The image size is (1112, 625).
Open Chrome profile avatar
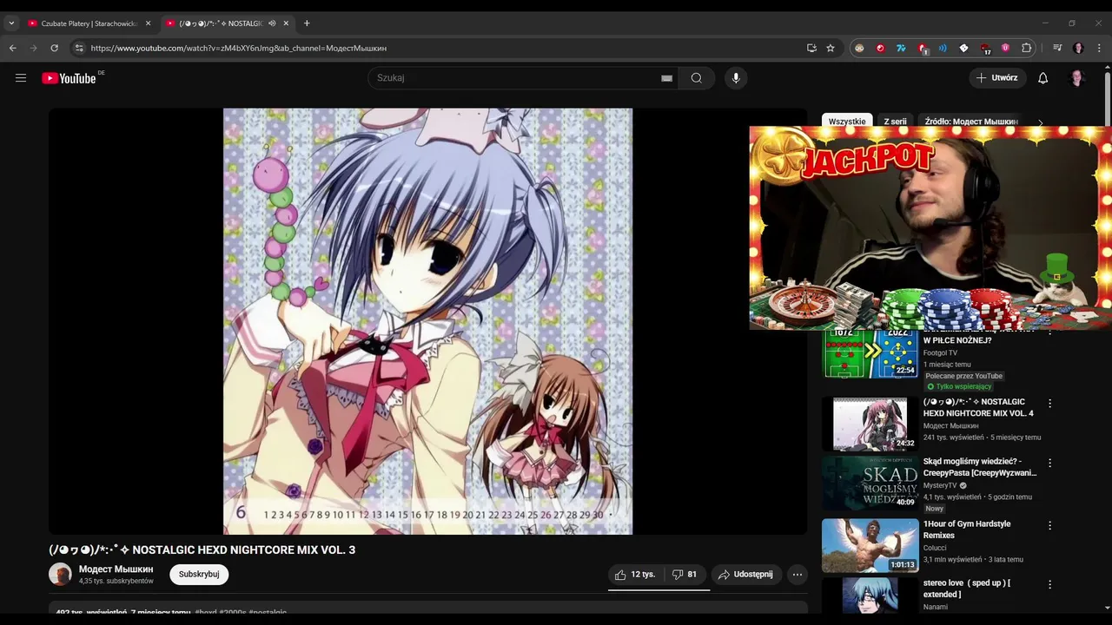pyautogui.click(x=1078, y=48)
